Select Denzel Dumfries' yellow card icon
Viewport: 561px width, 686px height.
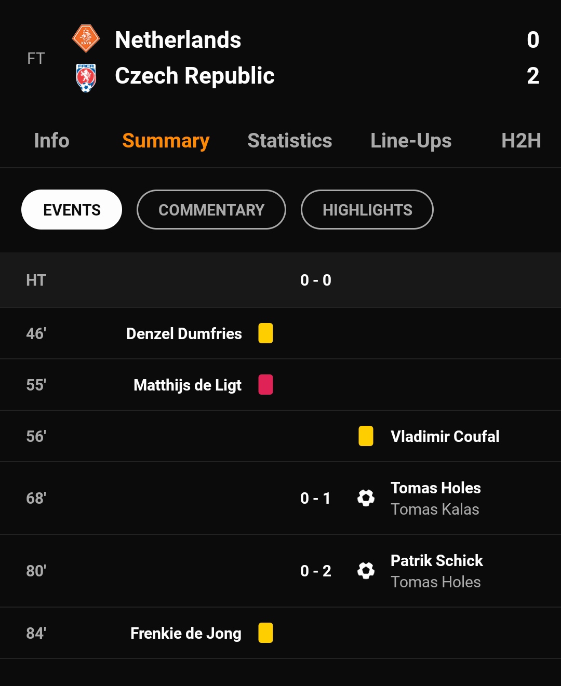(265, 333)
